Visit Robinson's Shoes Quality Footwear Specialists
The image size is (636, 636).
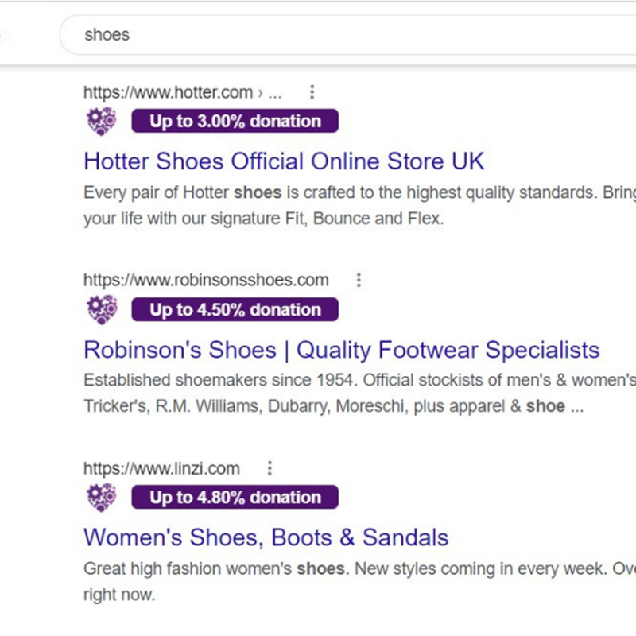pos(342,350)
